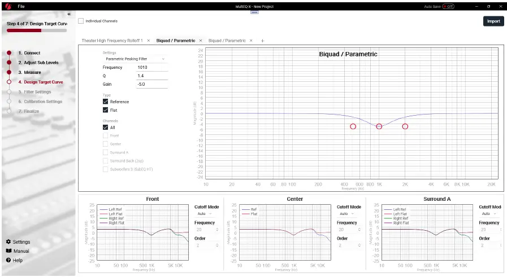Open the File menu
The height and width of the screenshot is (277, 507).
tap(21, 6)
